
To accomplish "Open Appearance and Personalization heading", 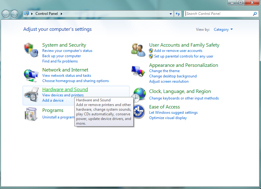I will click(183, 65).
